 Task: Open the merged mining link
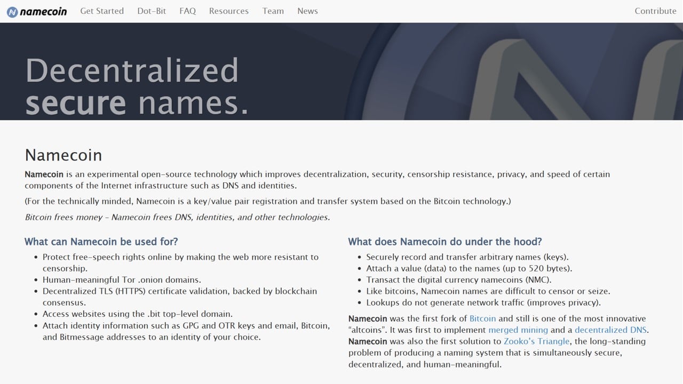coord(518,330)
